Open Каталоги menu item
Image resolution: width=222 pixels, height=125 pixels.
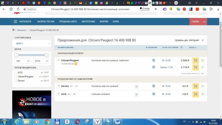click(25, 22)
